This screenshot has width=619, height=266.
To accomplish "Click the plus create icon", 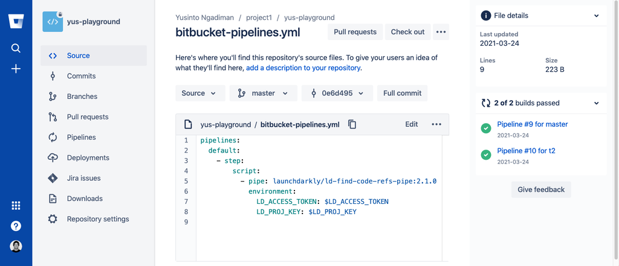I will click(x=16, y=69).
